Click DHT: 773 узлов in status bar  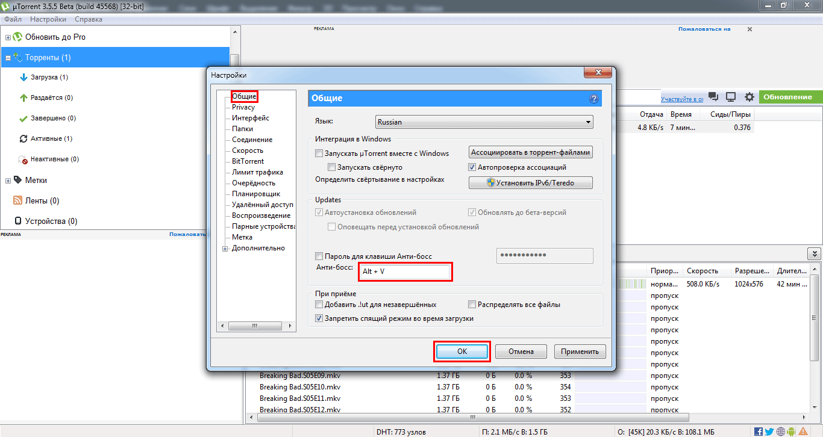[400, 432]
